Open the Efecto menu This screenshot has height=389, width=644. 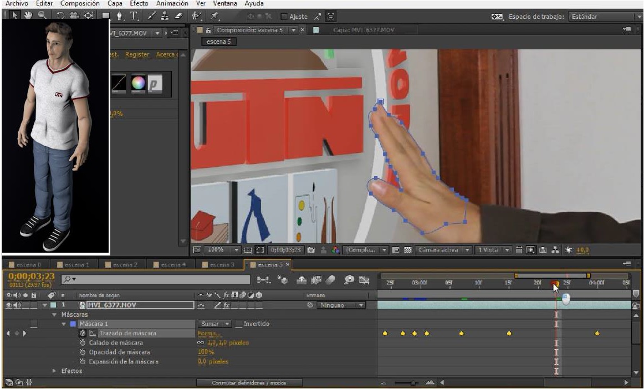tap(139, 4)
